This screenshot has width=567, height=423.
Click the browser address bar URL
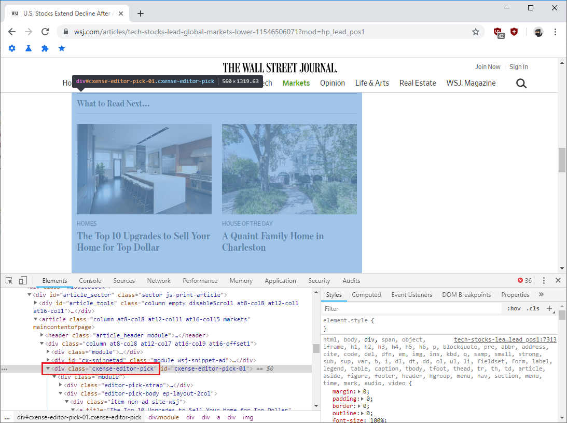click(x=219, y=32)
